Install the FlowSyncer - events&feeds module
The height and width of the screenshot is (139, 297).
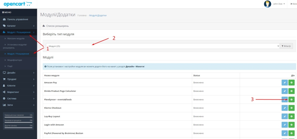(x=291, y=99)
